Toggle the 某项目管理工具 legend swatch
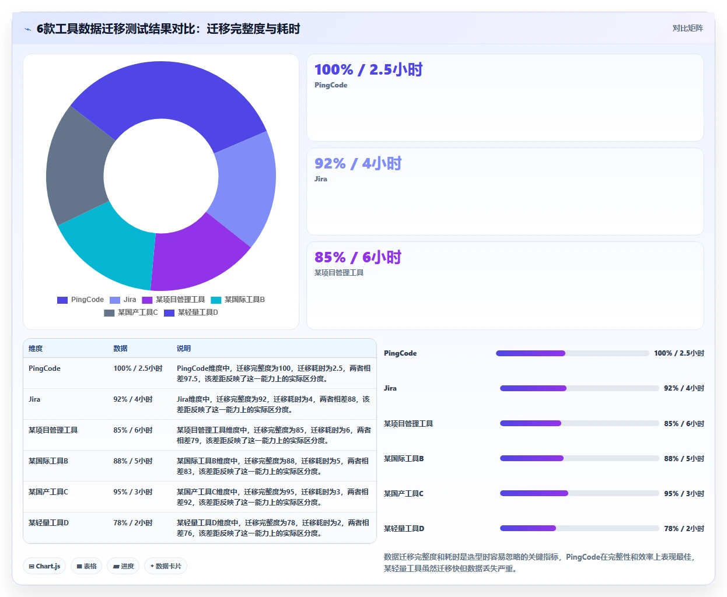The height and width of the screenshot is (597, 727). [x=147, y=300]
